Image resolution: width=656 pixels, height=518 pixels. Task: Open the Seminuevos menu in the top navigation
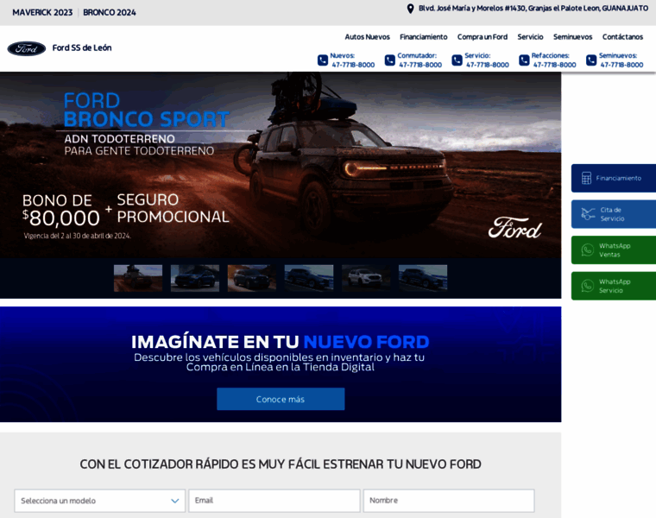573,37
